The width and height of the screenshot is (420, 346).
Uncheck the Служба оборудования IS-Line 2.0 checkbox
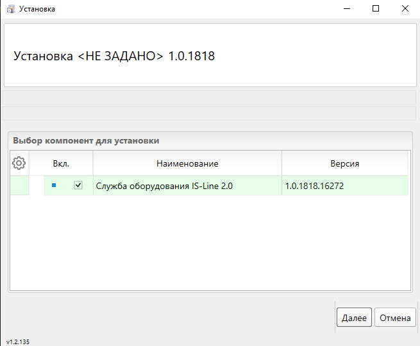tap(78, 185)
